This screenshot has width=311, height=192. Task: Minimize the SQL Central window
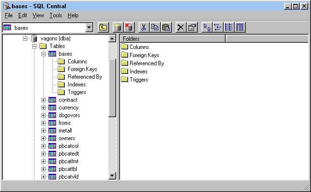[288, 6]
